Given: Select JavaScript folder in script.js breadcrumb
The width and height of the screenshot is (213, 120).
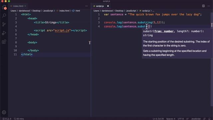Looking at the screenshot, I should [131, 11].
